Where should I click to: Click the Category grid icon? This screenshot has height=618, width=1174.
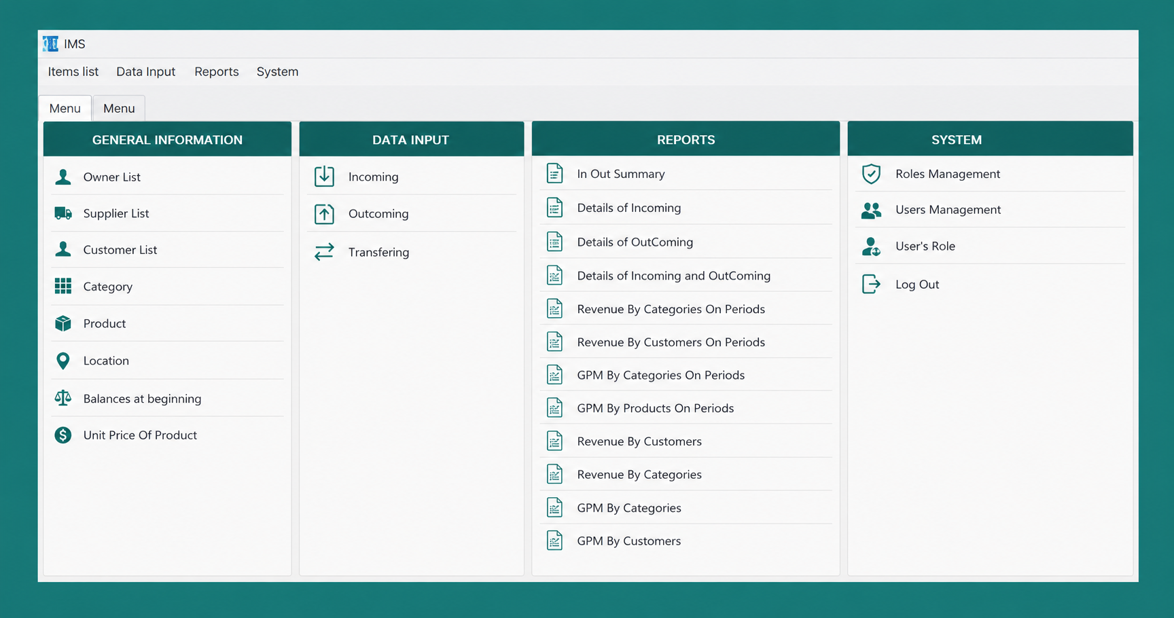click(x=63, y=286)
